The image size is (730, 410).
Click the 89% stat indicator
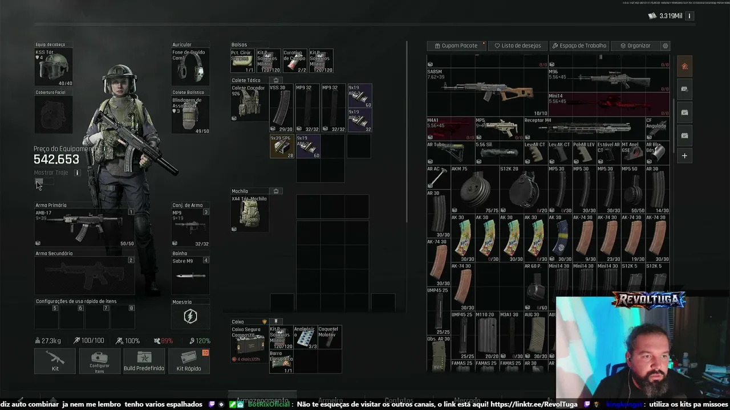[x=163, y=341]
